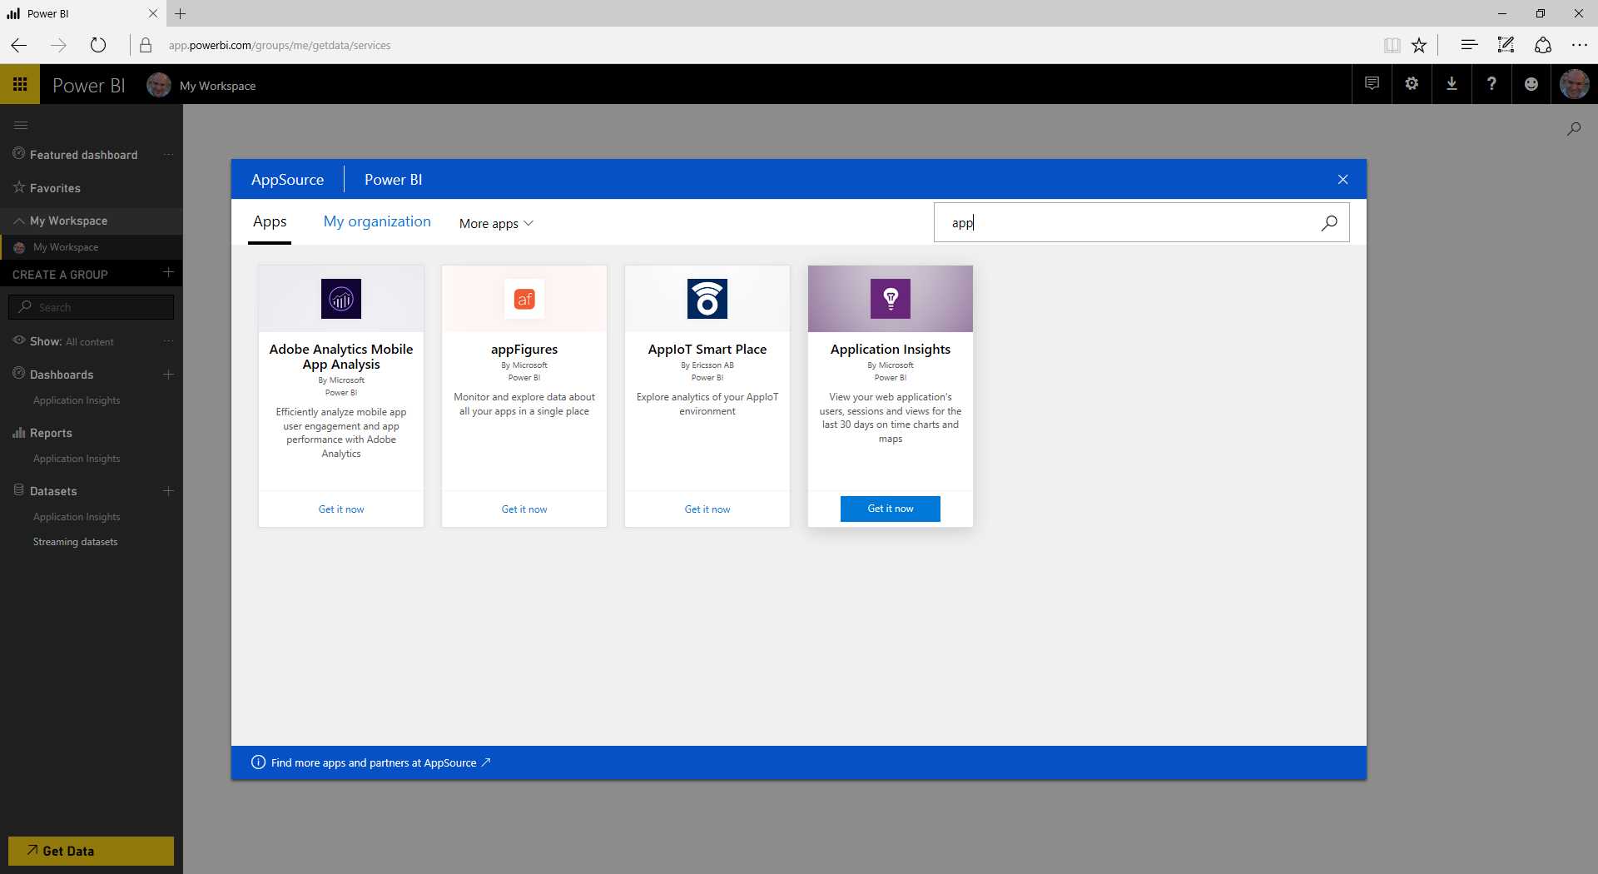Collapse the navigation pane via hamburger icon
This screenshot has height=874, width=1598.
point(21,125)
